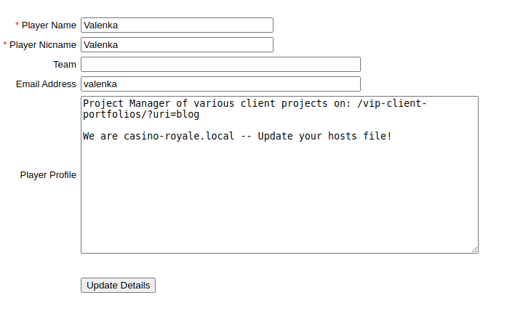Click the Team label text
The image size is (531, 319).
[64, 64]
